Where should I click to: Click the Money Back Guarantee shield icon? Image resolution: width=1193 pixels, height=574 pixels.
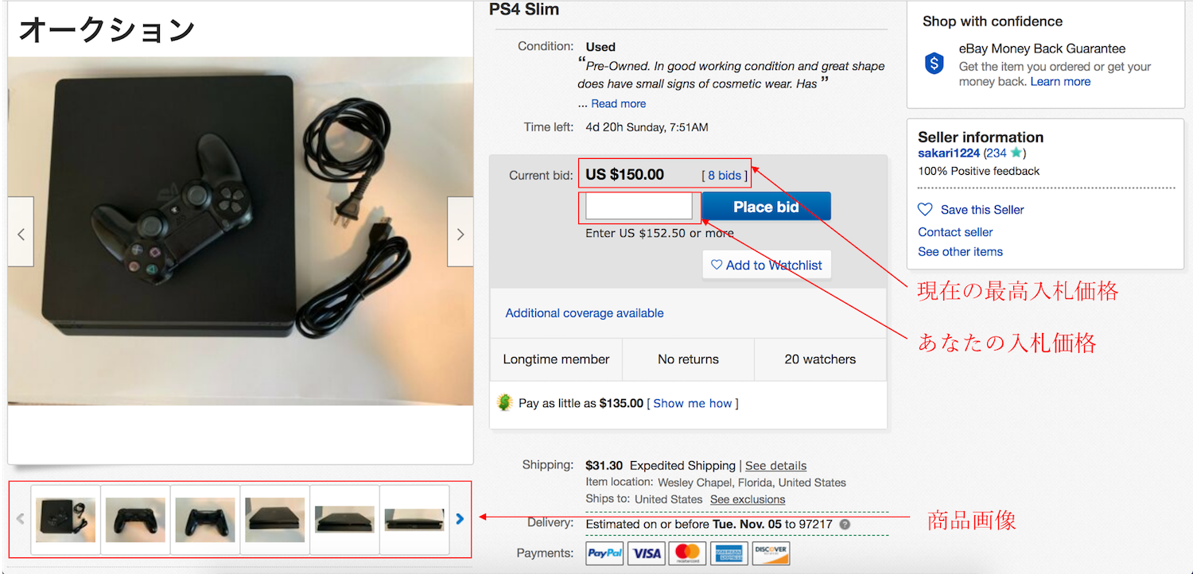tap(935, 64)
